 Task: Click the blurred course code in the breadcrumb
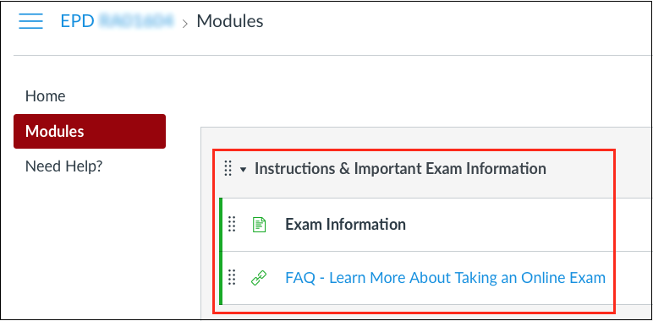pyautogui.click(x=136, y=21)
